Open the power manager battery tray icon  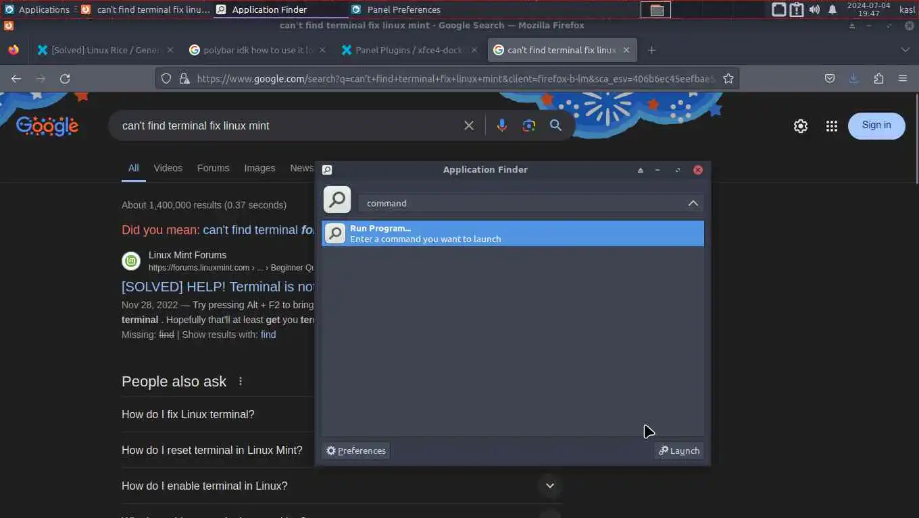pos(797,9)
